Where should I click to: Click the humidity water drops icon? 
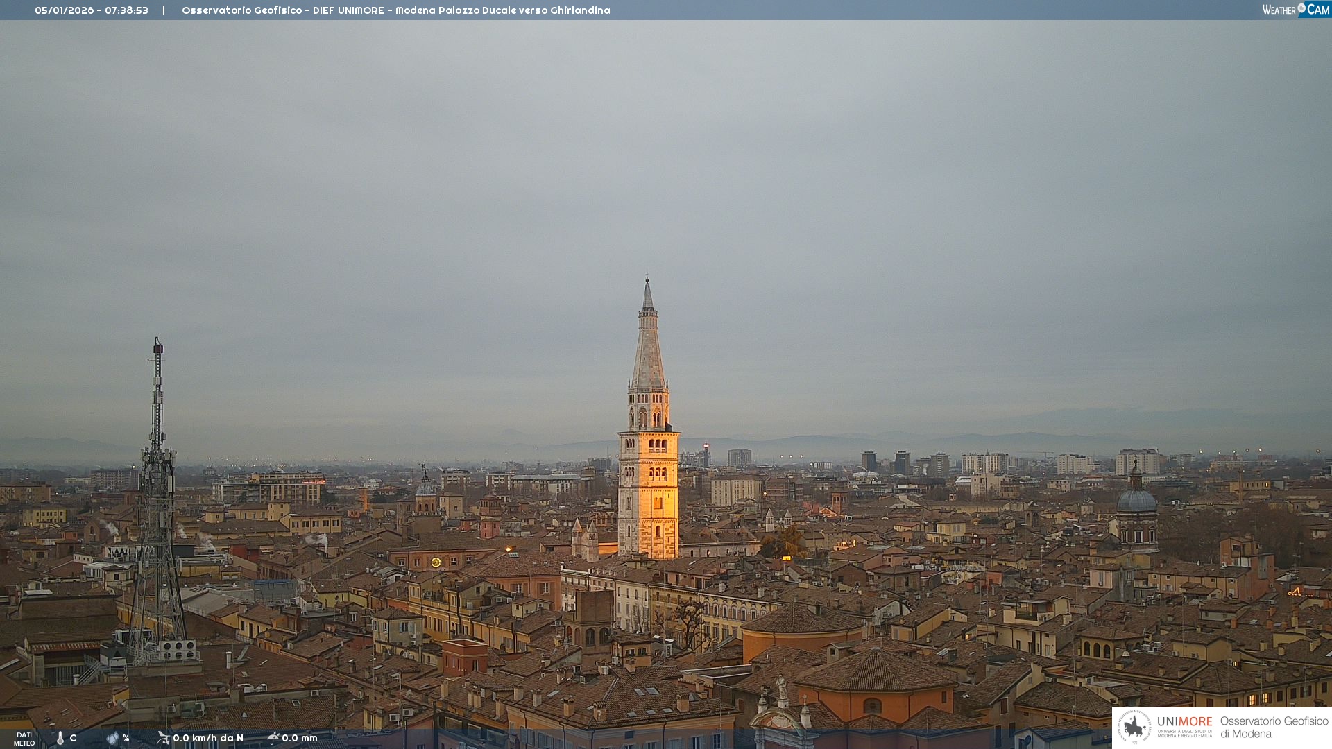click(112, 739)
